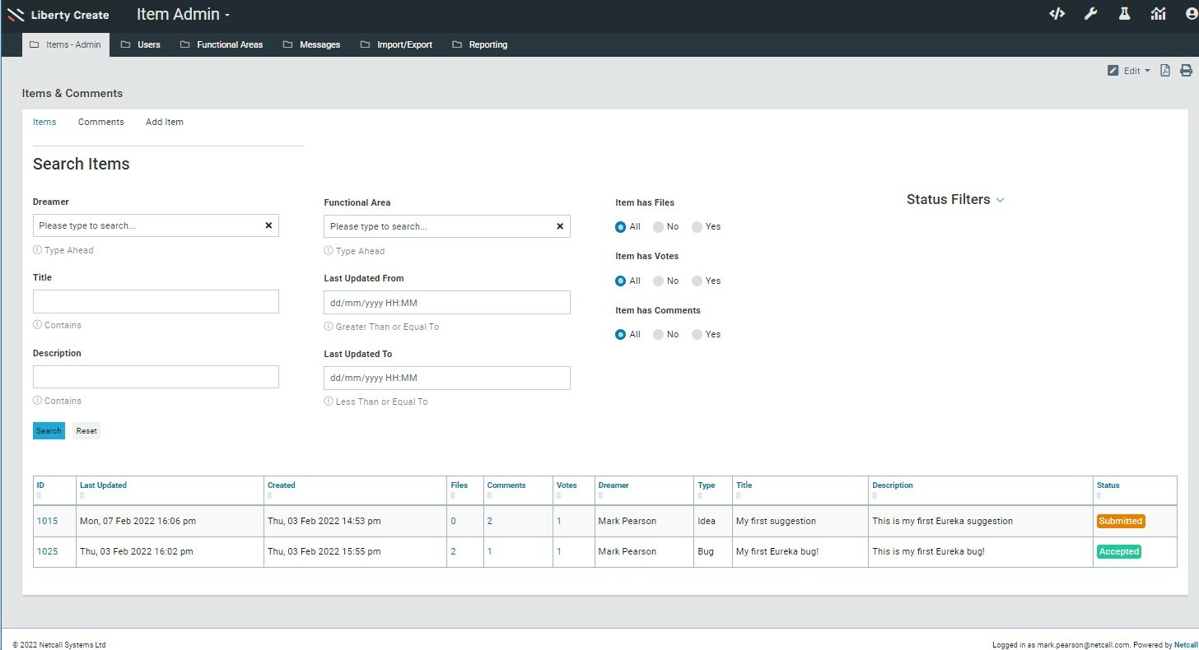Click into the Title input field
The height and width of the screenshot is (650, 1199).
156,301
